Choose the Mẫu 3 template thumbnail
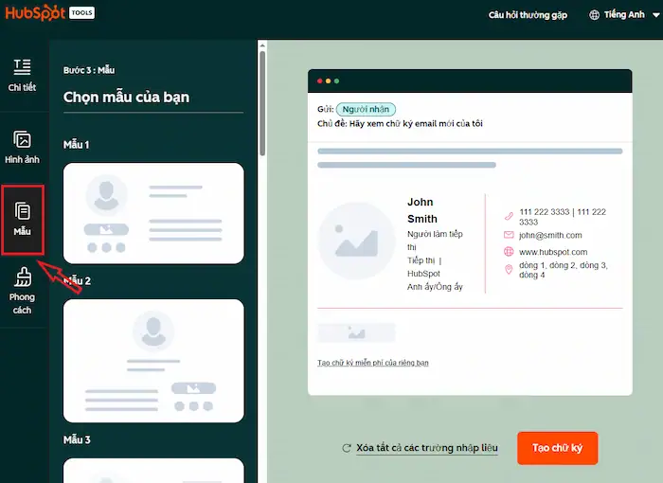663x483 pixels. click(x=153, y=470)
